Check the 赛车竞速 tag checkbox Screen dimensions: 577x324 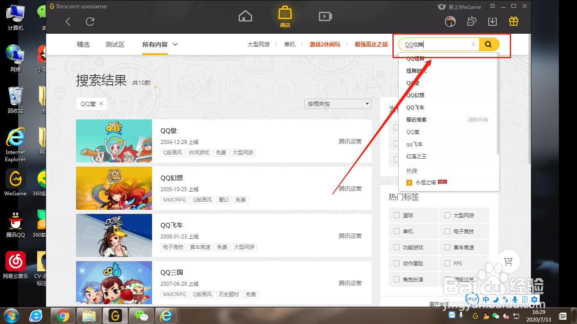point(447,247)
